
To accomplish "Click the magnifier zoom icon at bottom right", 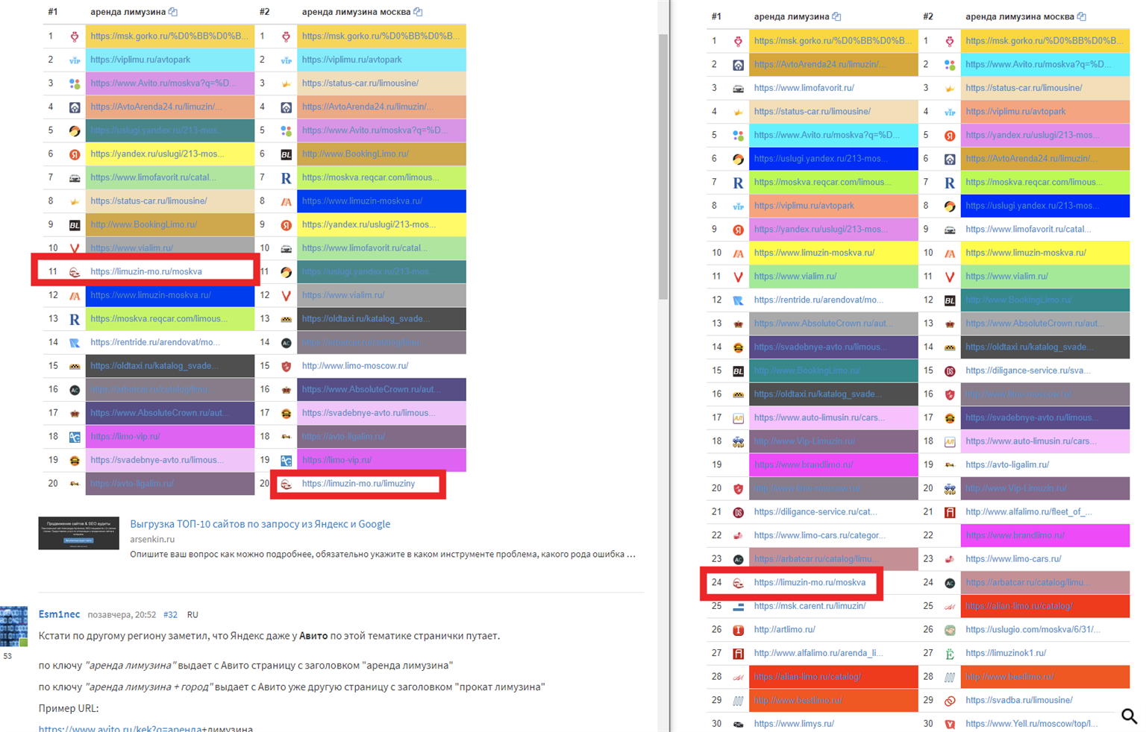I will (x=1129, y=716).
